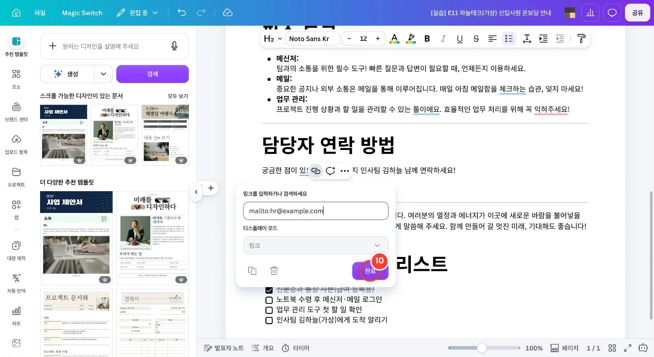Undo the last edit

[181, 13]
